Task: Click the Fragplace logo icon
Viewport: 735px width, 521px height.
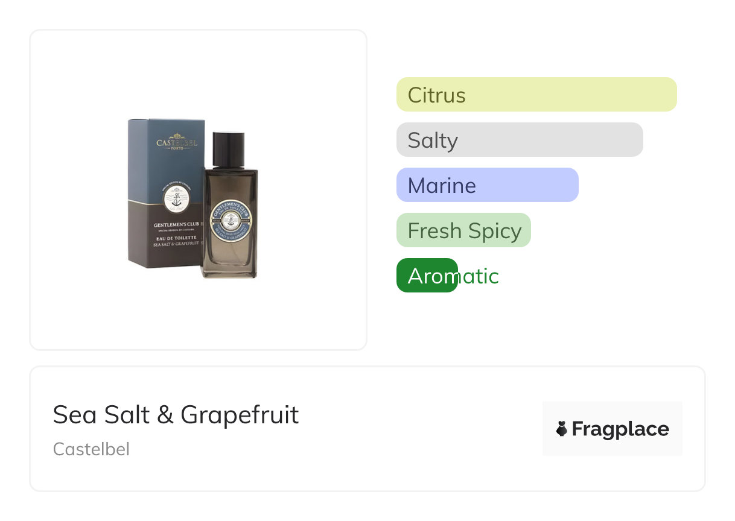Action: [x=562, y=429]
